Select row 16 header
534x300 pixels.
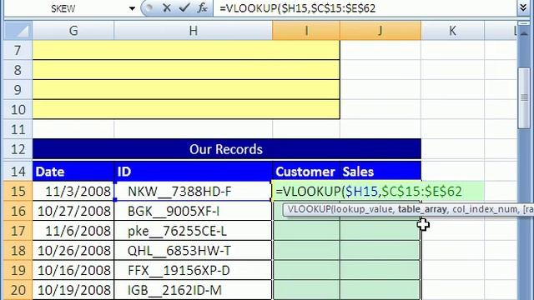tap(18, 211)
